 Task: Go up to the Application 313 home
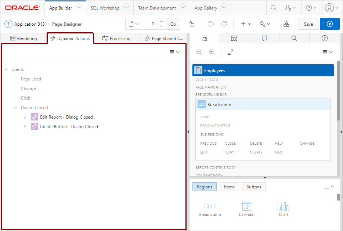tap(8, 24)
